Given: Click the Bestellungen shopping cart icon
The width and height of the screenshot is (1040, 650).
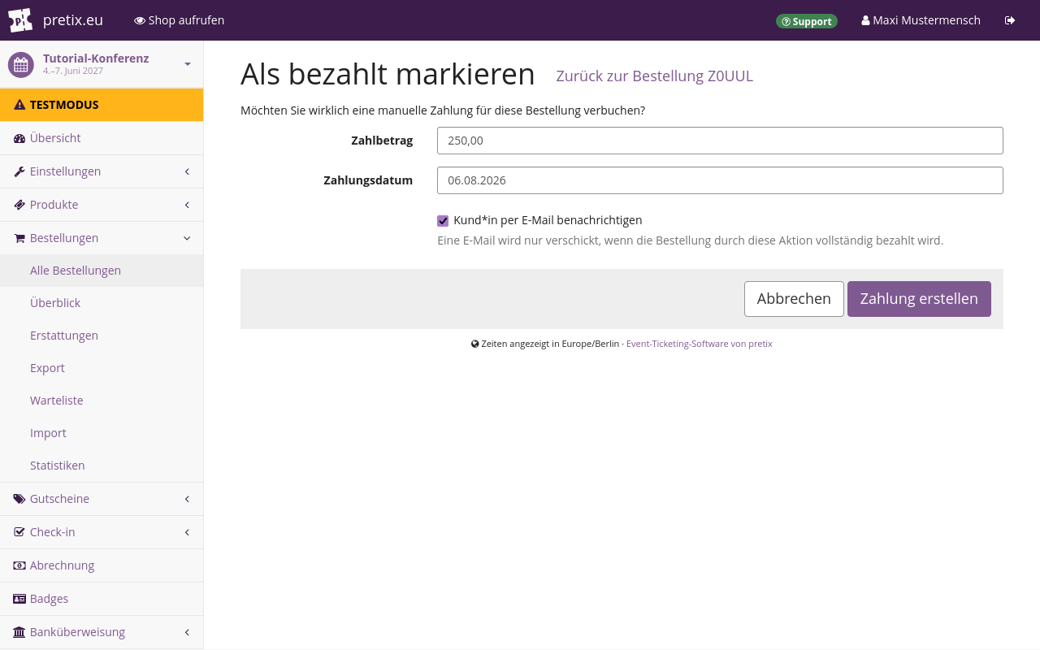Looking at the screenshot, I should pyautogui.click(x=19, y=238).
